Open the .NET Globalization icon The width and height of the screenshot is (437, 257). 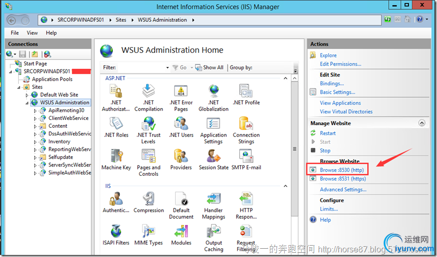click(213, 92)
